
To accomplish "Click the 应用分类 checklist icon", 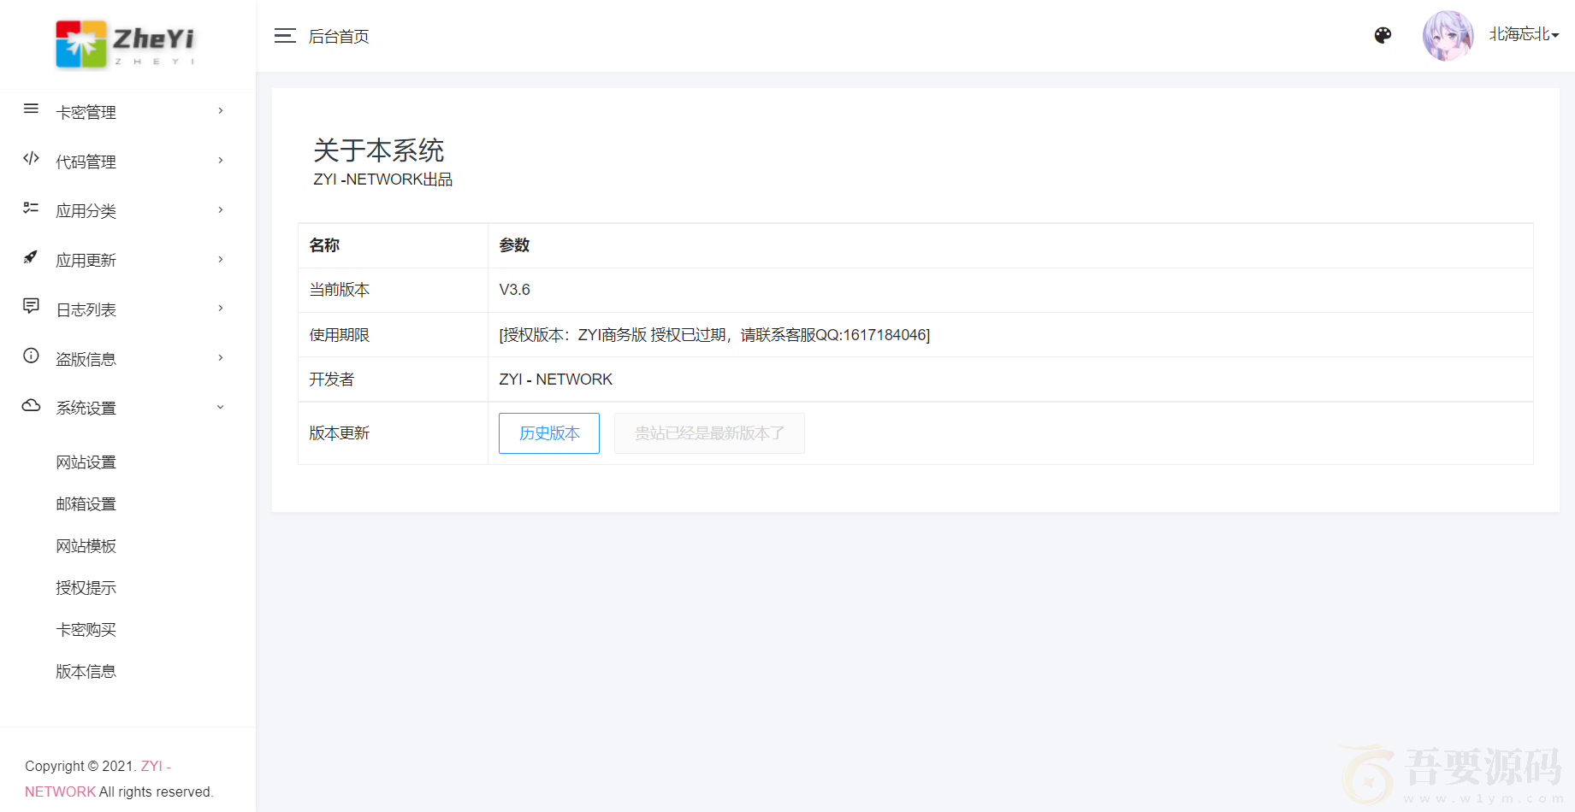I will (x=31, y=208).
